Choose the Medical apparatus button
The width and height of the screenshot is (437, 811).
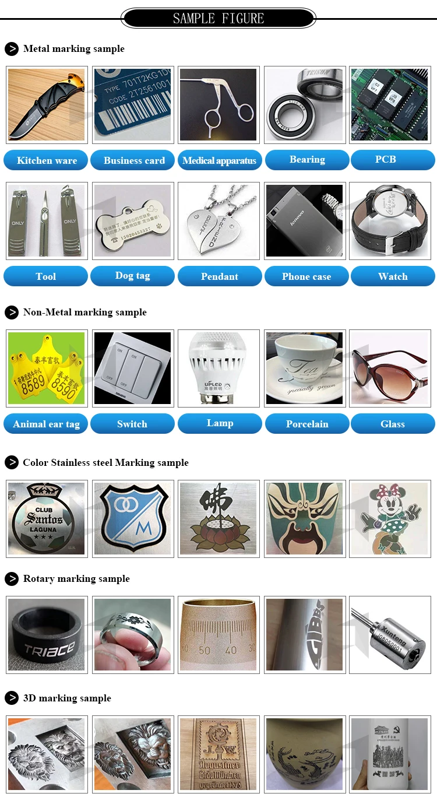(x=219, y=160)
